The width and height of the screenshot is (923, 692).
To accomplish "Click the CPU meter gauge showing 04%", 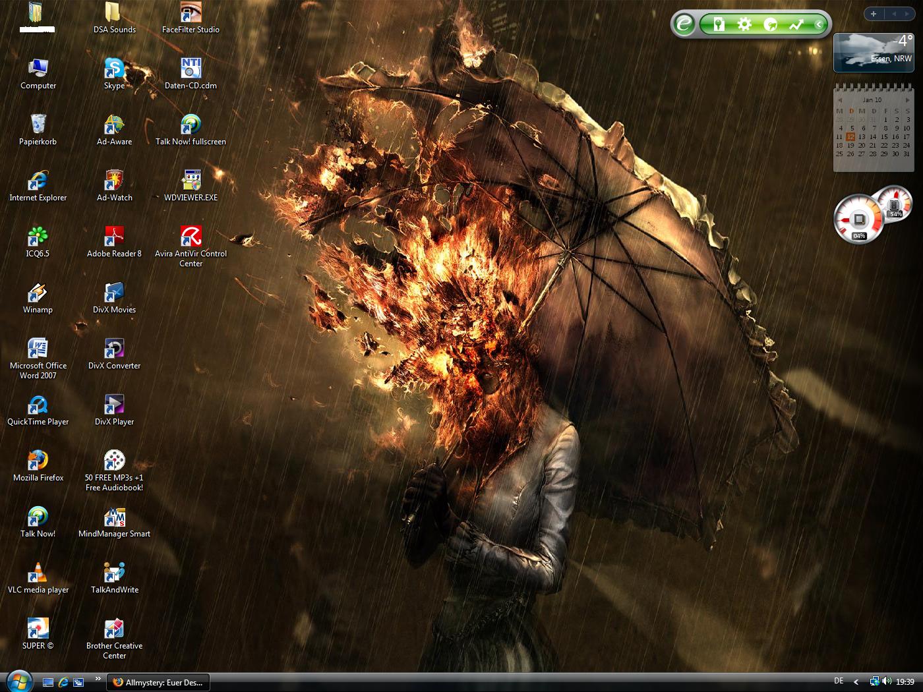I will (858, 219).
